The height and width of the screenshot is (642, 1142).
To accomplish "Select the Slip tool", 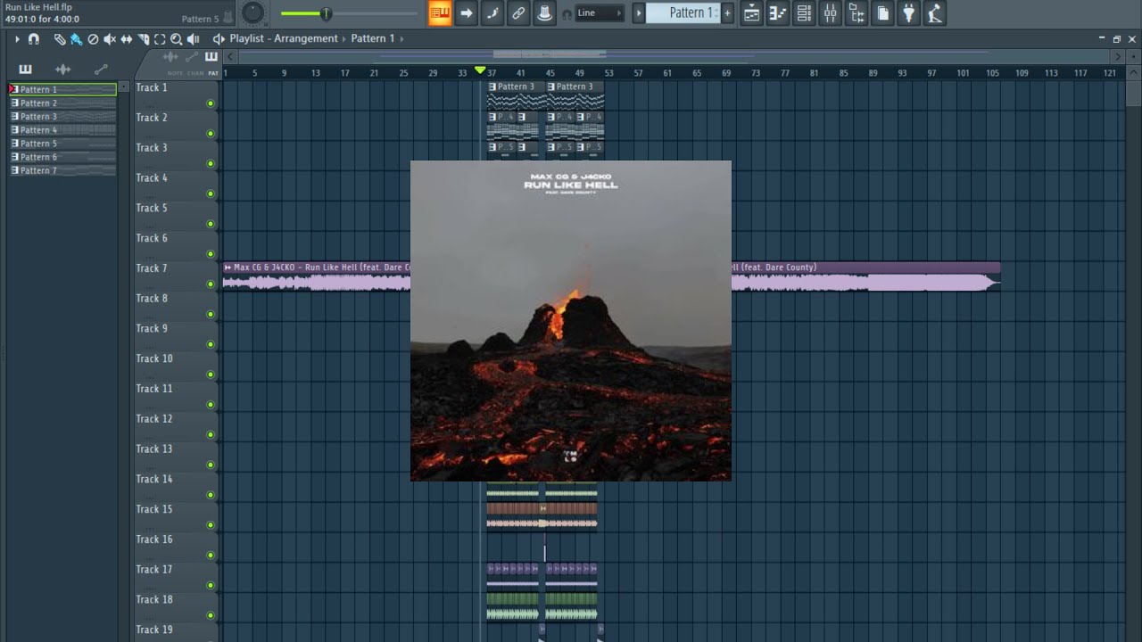I will pos(127,39).
